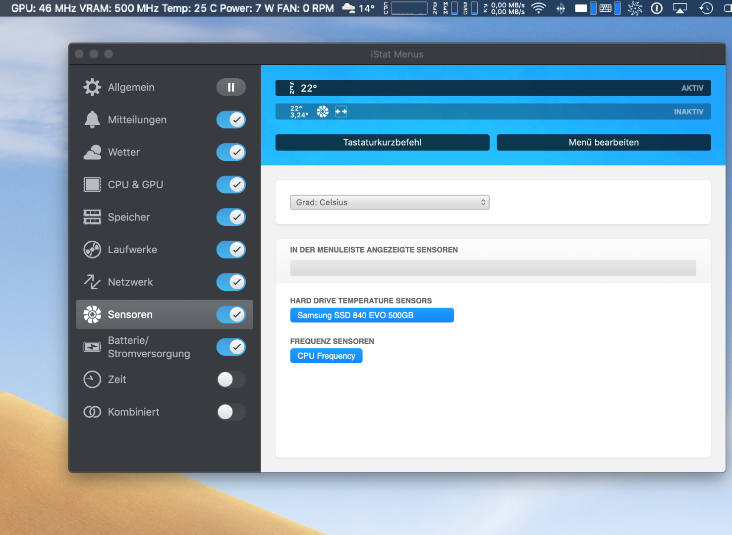The width and height of the screenshot is (732, 535).
Task: Click the fan icon in the inactive menu row
Action: 323,111
